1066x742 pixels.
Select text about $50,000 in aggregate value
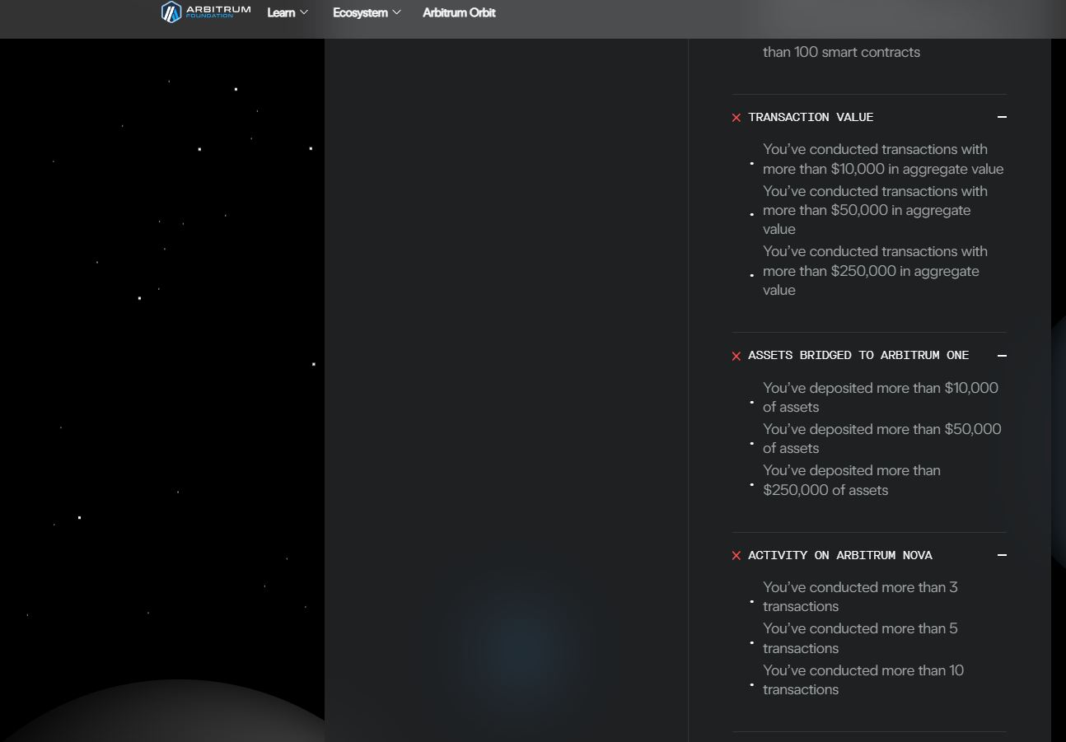tap(875, 210)
